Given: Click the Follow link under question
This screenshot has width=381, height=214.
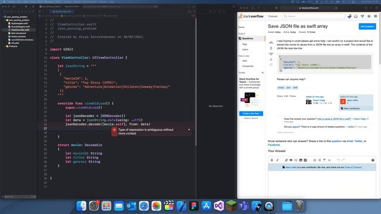Looking at the screenshot, I should (x=292, y=96).
